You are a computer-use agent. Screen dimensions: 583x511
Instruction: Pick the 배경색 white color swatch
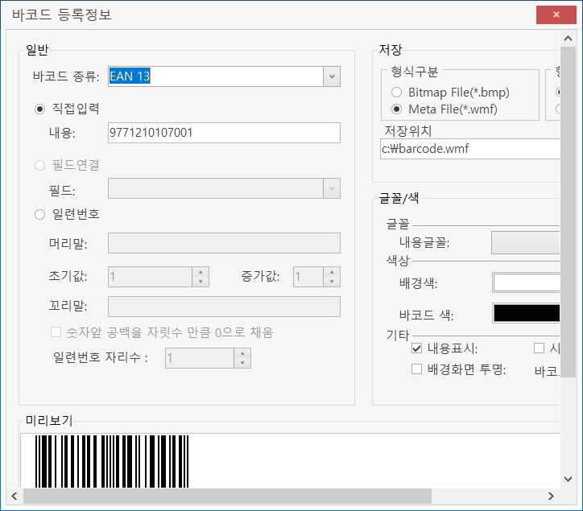coord(527,282)
